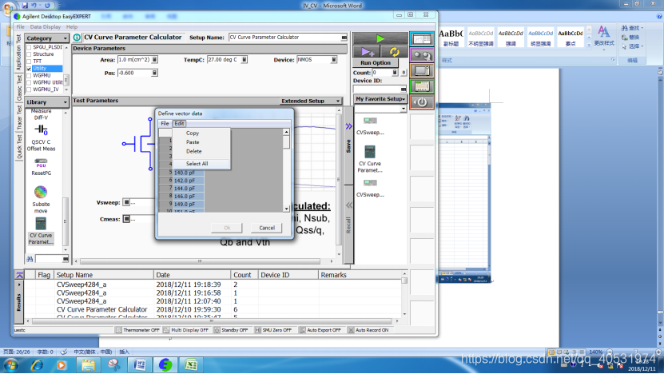Open the data display graph icon
Viewport: 664px width, 374px height.
coord(422,40)
